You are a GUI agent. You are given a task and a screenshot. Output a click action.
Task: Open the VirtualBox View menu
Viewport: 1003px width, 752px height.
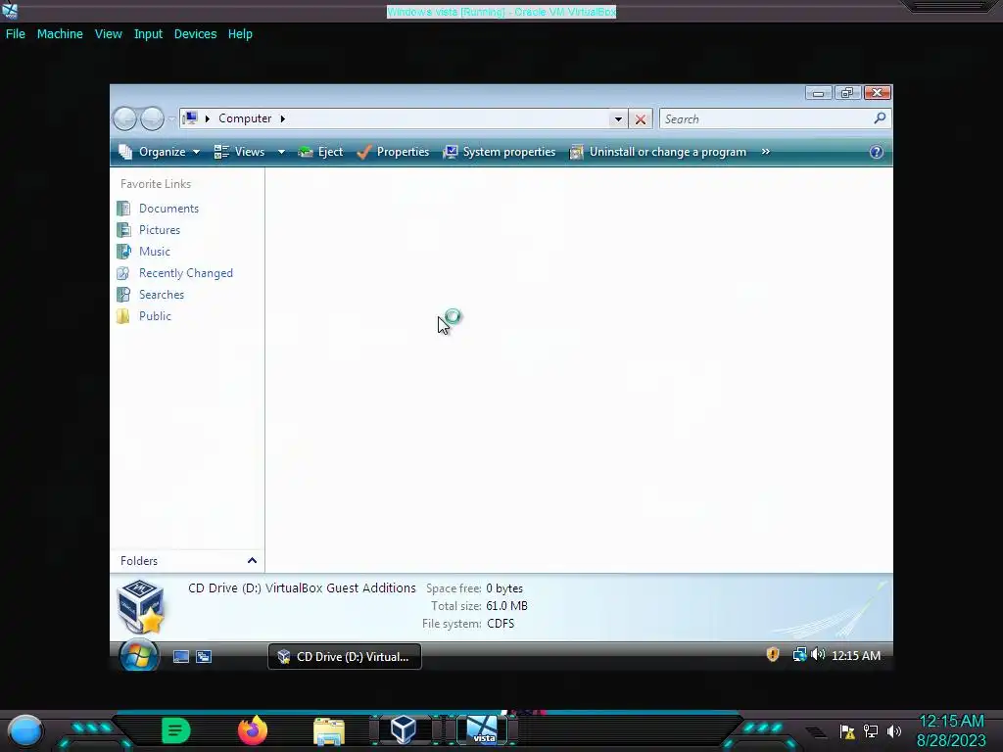coord(108,34)
